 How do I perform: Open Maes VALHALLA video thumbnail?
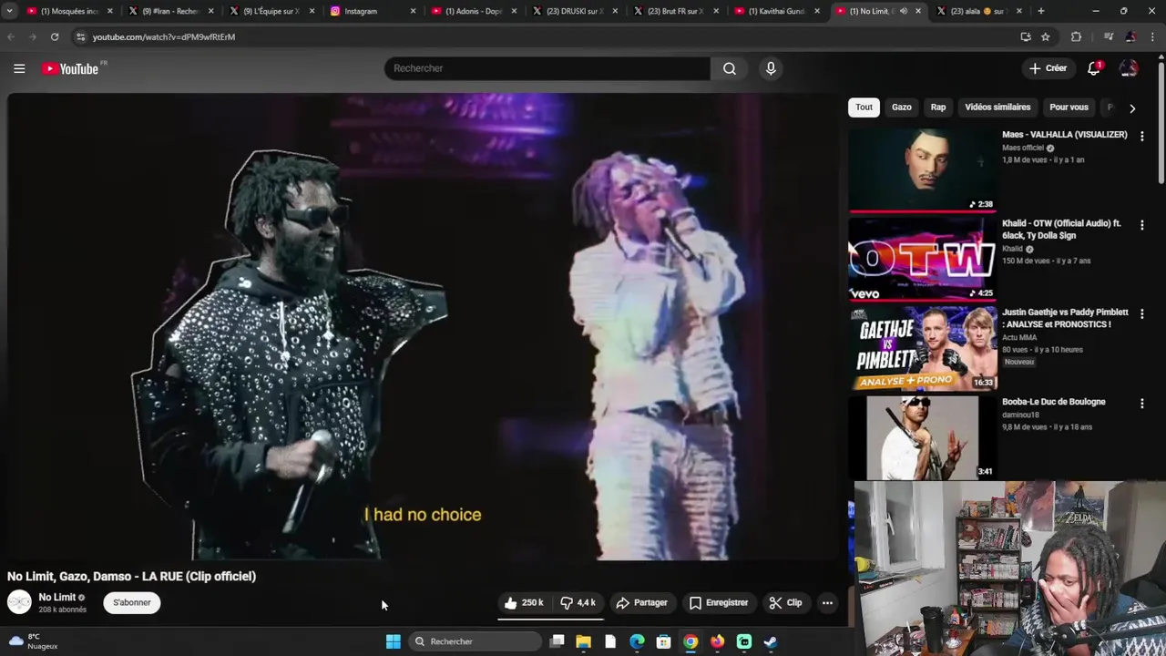point(922,169)
